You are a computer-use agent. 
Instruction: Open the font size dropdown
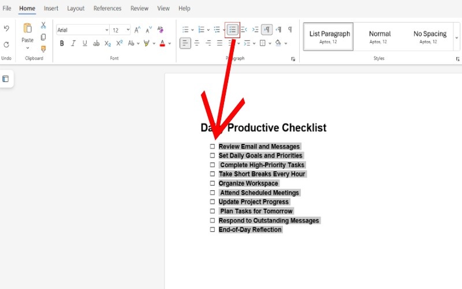128,30
